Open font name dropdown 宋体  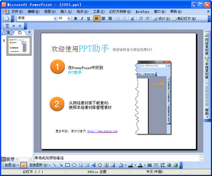coord(55,18)
